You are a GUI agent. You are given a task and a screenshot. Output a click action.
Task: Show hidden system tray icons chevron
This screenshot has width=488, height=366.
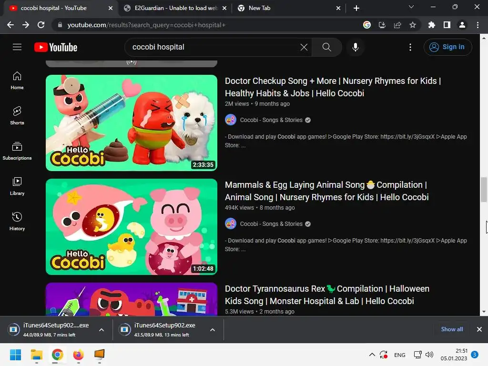point(372,355)
